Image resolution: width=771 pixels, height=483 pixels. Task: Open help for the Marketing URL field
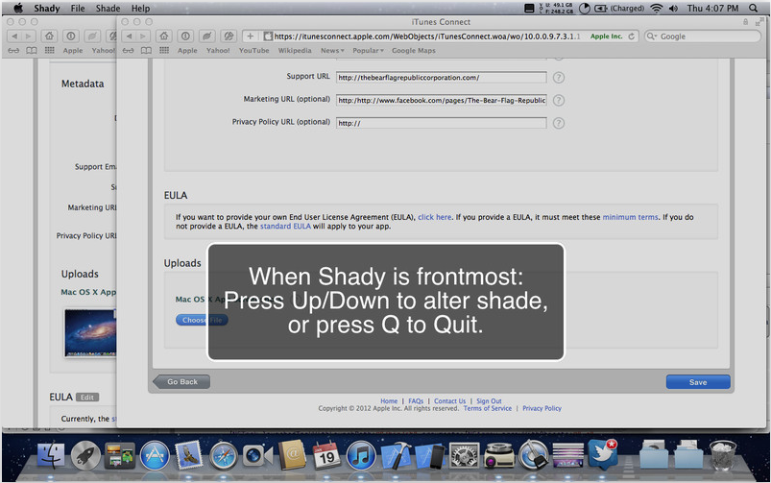pos(559,100)
